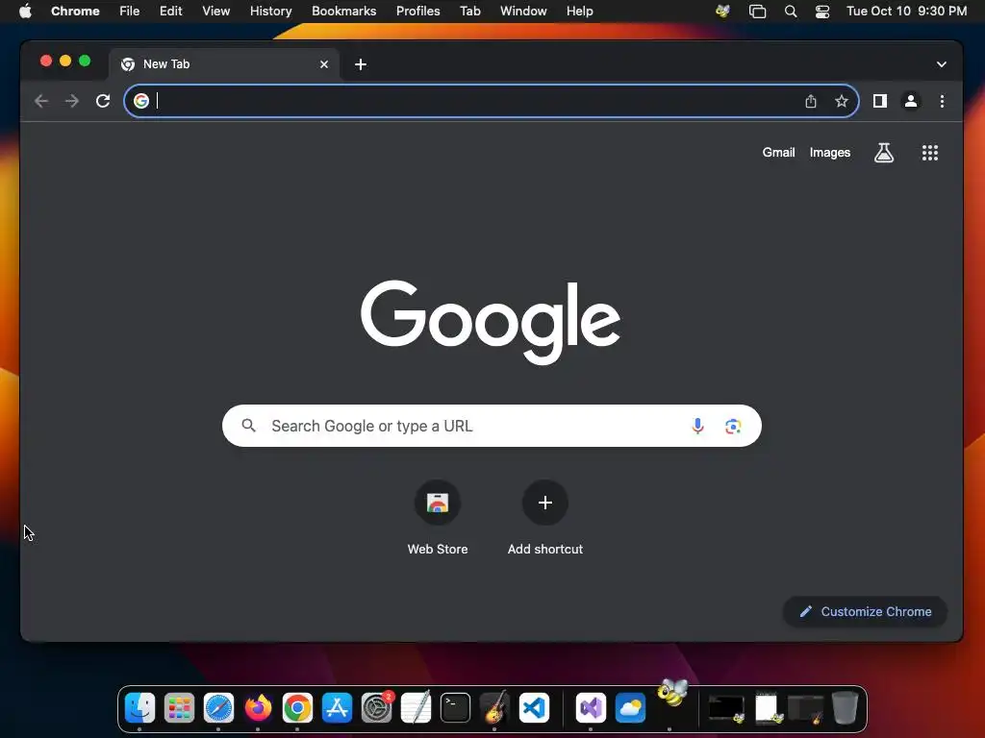
Task: Open Control Center
Action: 822,12
